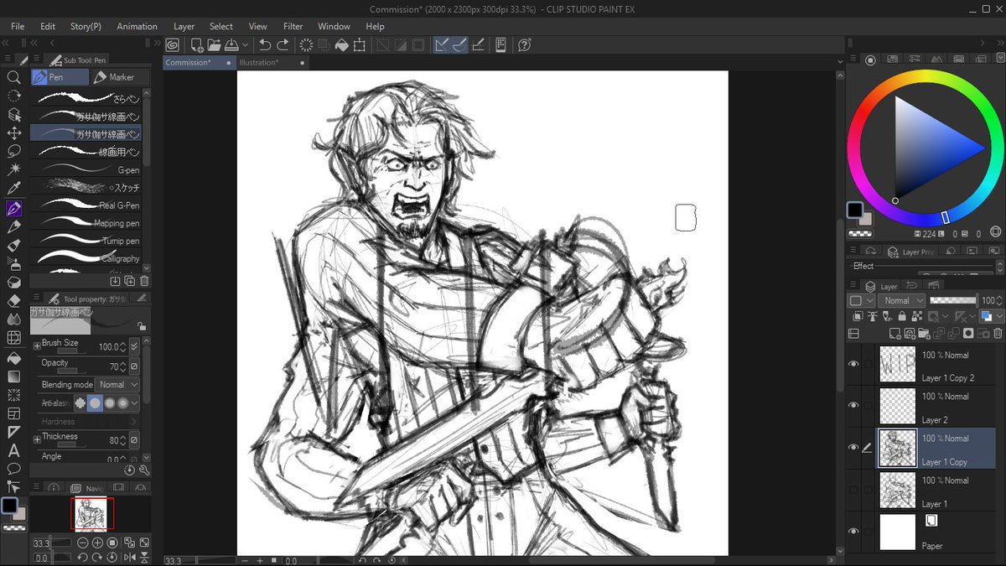Image resolution: width=1006 pixels, height=566 pixels.
Task: Select the Real G-Pen brush
Action: point(86,205)
